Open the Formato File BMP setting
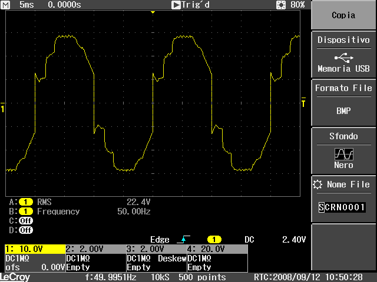Viewport: 377px width, 282px height. pyautogui.click(x=343, y=103)
